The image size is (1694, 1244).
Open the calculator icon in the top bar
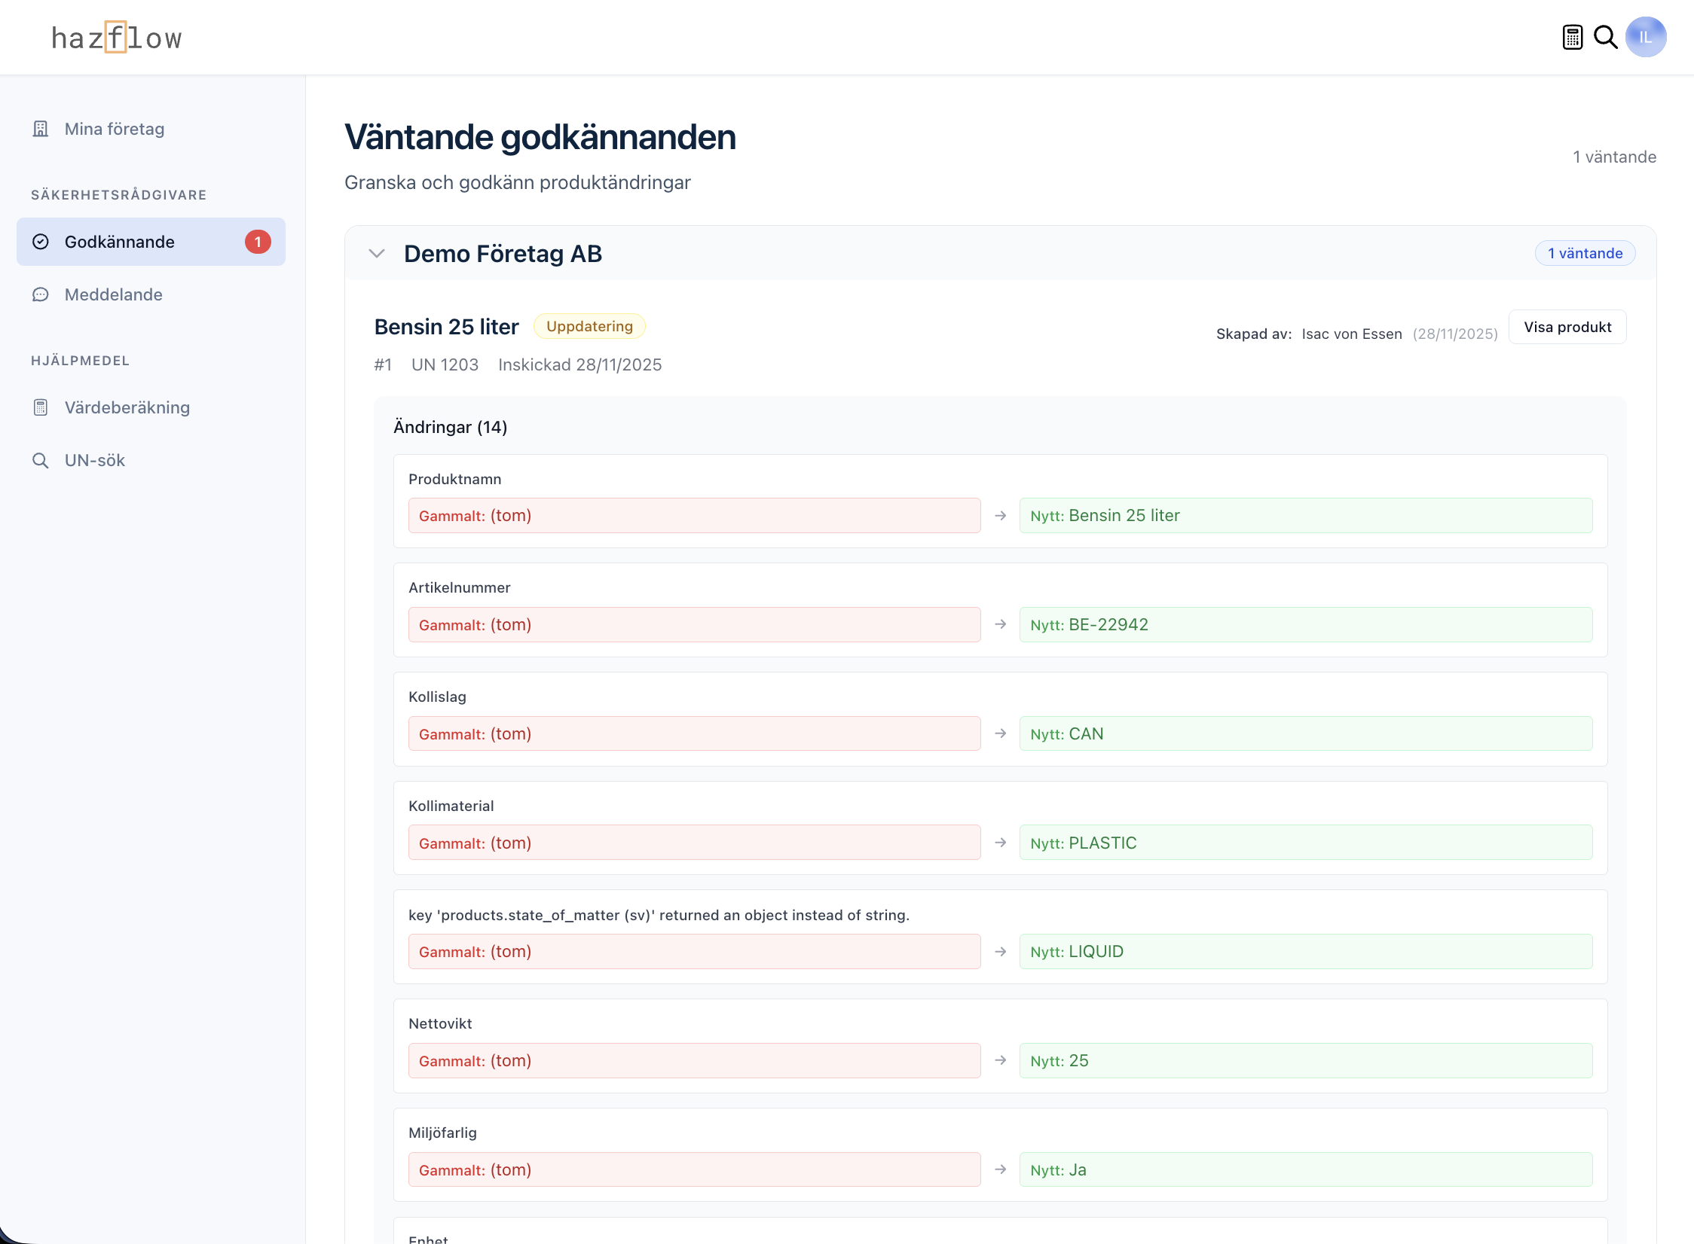(1572, 37)
